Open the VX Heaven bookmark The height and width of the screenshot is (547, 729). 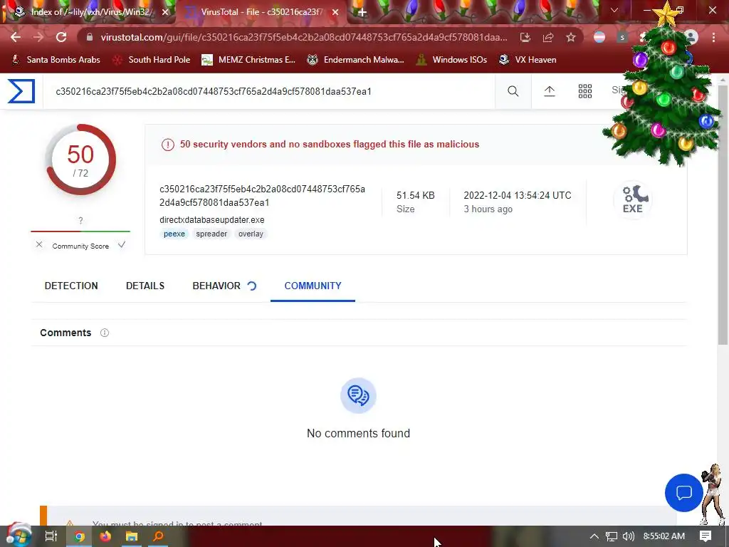pos(528,60)
